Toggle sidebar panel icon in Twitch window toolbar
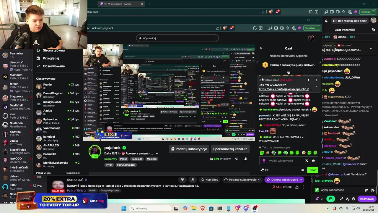This screenshot has height=213, width=378. tap(332, 12)
